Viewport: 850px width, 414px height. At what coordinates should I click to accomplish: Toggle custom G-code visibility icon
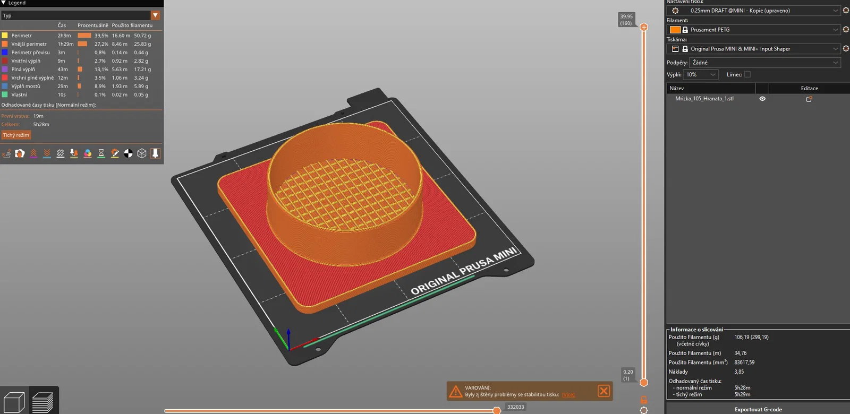tap(115, 153)
